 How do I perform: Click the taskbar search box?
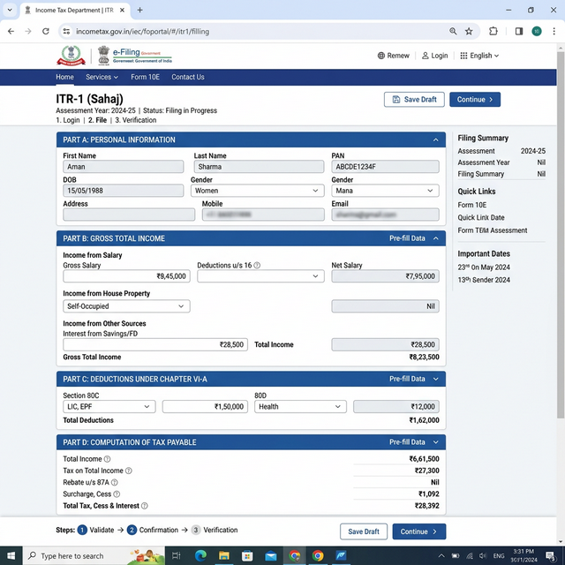click(94, 555)
